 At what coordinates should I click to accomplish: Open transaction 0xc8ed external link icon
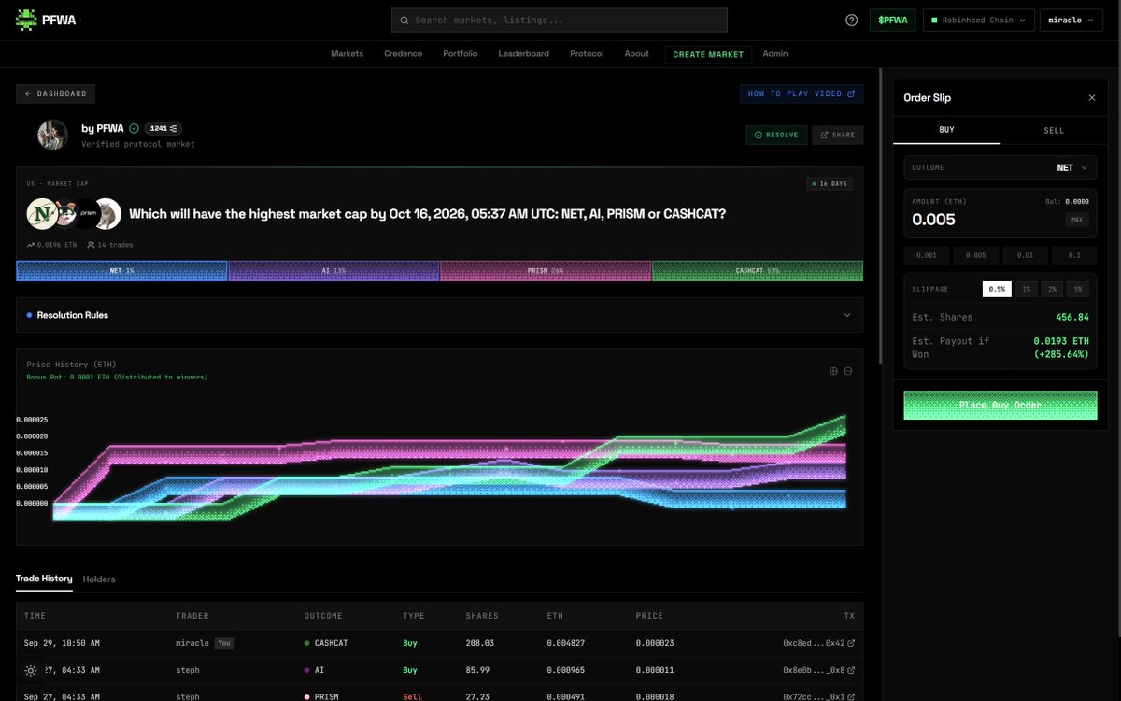[850, 643]
